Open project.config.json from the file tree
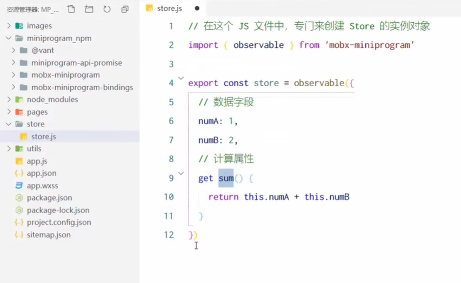This screenshot has width=461, height=283. (59, 223)
